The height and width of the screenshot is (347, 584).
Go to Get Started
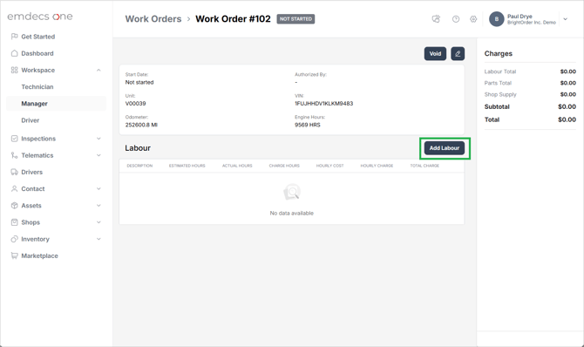tap(38, 37)
